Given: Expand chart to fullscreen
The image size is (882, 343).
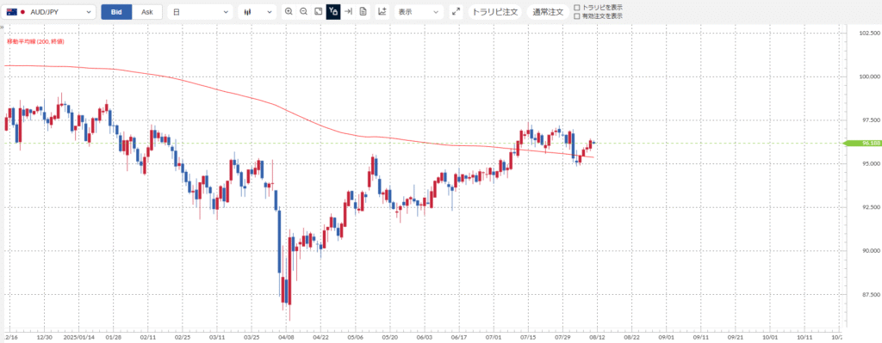Looking at the screenshot, I should (456, 12).
